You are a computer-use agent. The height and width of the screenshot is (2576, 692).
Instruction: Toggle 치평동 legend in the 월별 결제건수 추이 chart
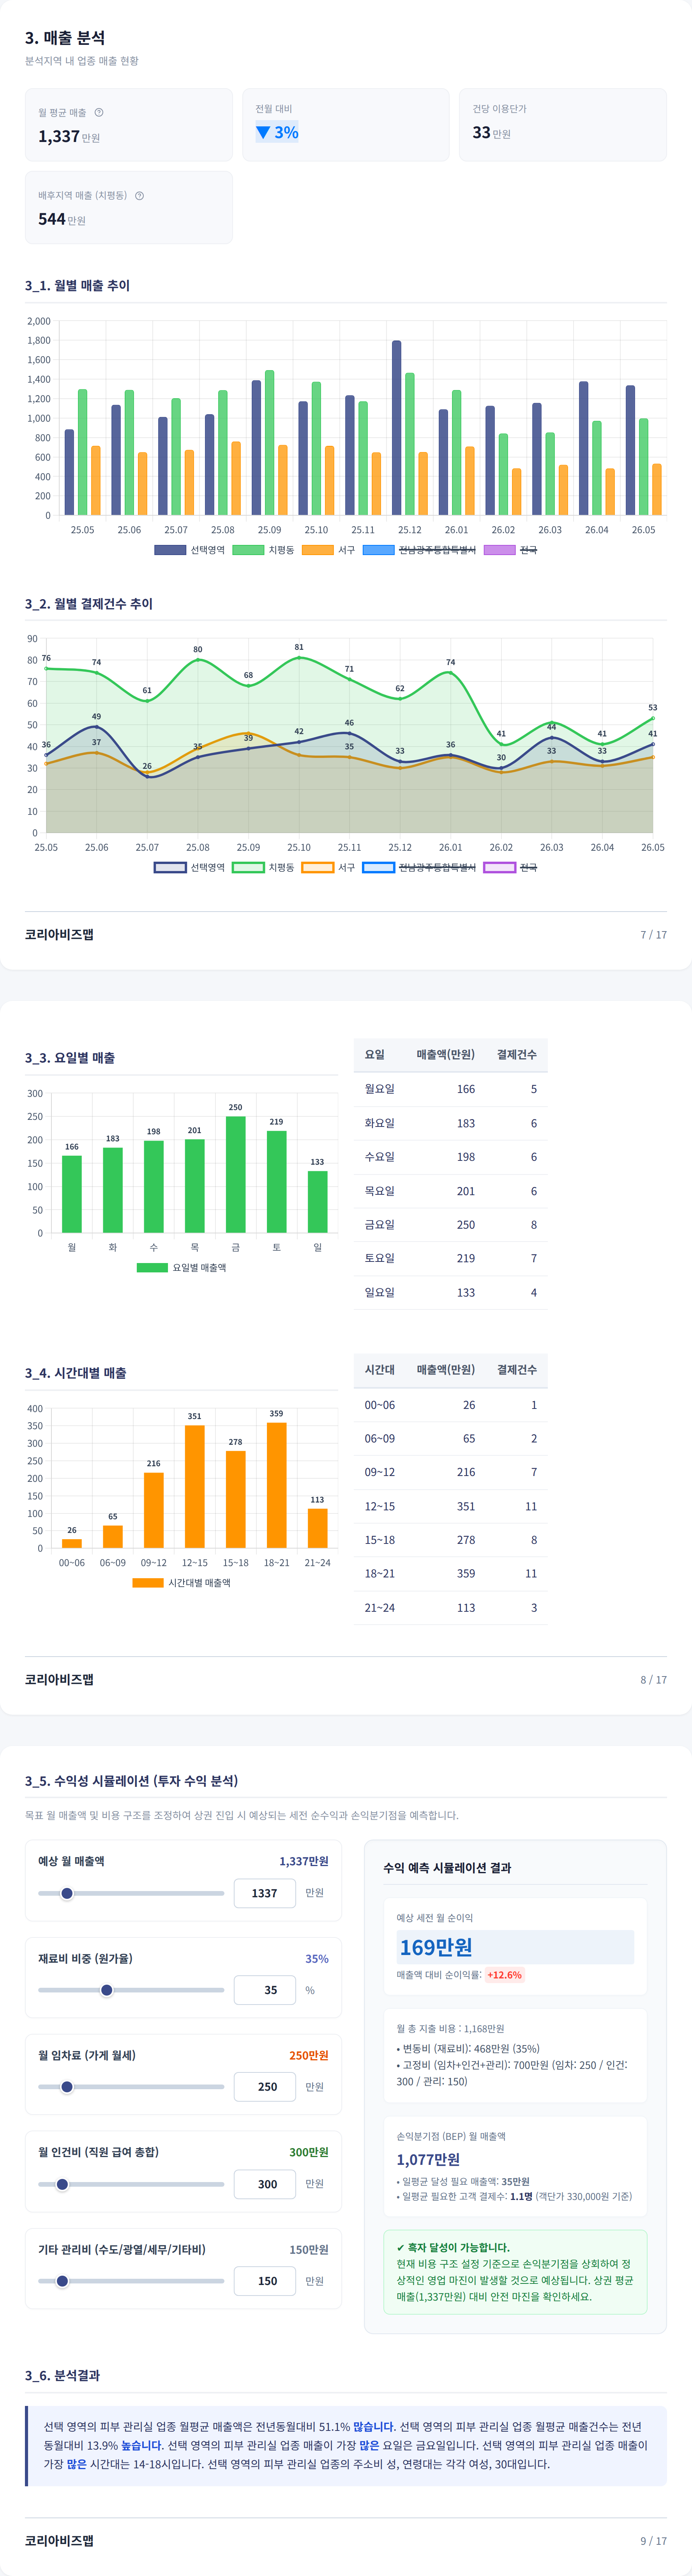pos(264,867)
